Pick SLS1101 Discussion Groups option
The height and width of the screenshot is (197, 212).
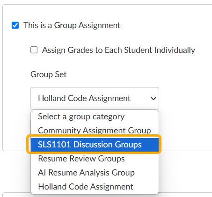click(95, 145)
